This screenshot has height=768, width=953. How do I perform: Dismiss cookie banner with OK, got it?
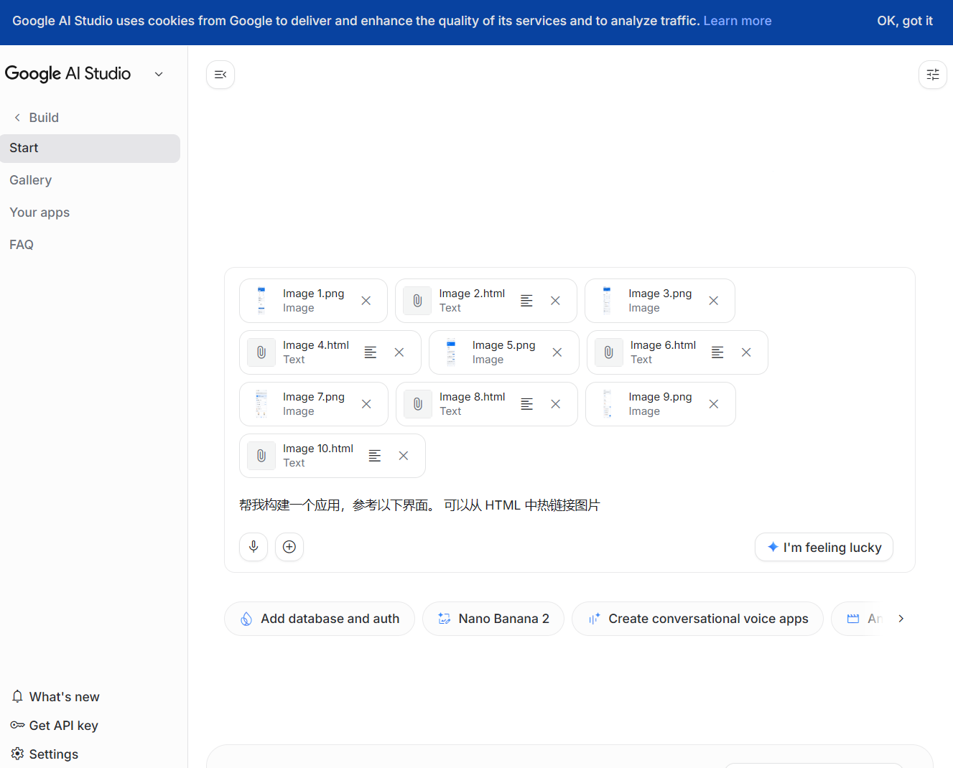tap(904, 21)
